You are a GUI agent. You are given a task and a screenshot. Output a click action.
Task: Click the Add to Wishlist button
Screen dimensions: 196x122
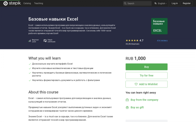[x=146, y=84]
